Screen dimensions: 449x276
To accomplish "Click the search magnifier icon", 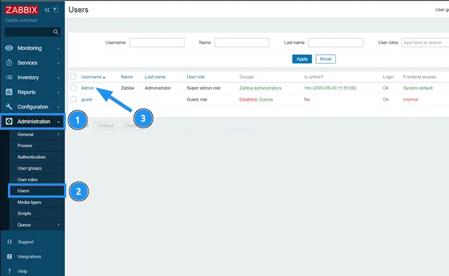I will (56, 32).
